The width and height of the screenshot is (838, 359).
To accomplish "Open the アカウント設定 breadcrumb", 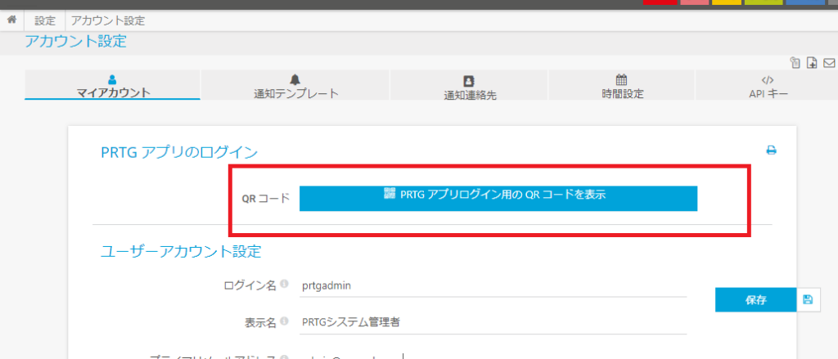I will (108, 21).
